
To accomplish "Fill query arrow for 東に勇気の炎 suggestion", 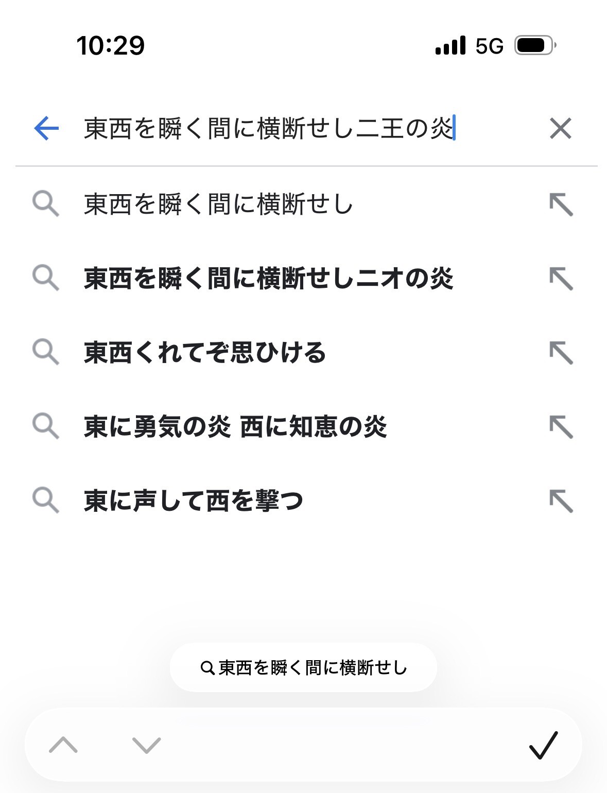I will pyautogui.click(x=561, y=427).
